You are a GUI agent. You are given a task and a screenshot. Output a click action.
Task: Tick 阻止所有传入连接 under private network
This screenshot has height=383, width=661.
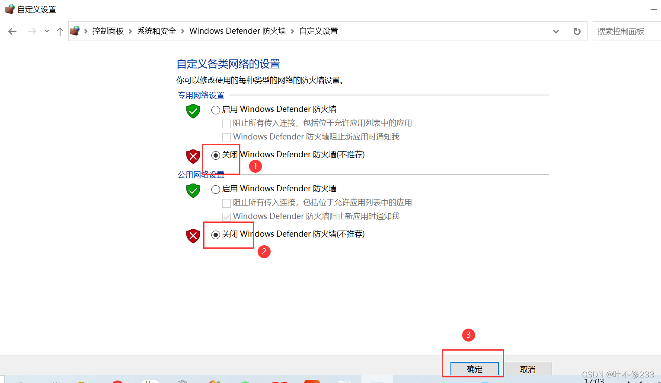(227, 123)
